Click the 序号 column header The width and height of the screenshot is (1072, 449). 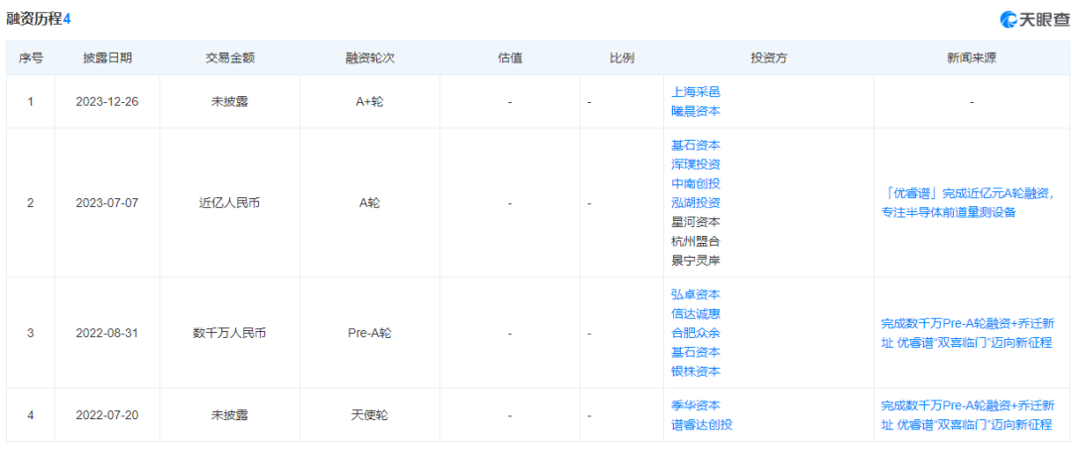(30, 58)
